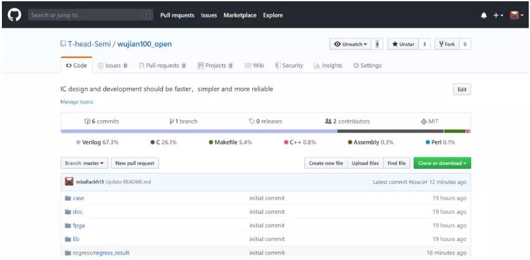The height and width of the screenshot is (260, 530).
Task: Focus the Search or jump to field
Action: (x=91, y=15)
